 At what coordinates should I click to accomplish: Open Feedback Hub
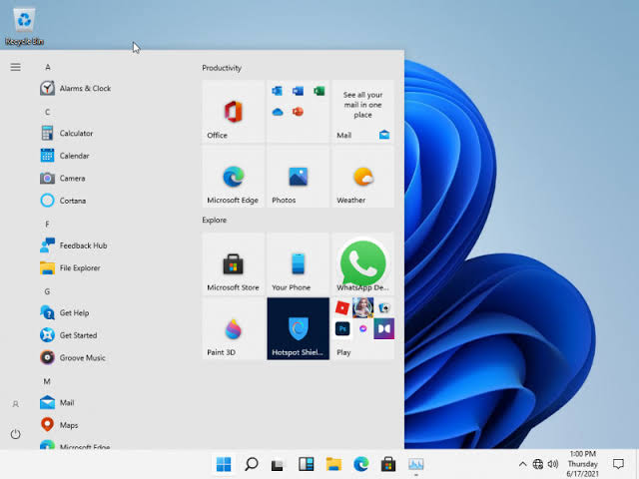(74, 245)
